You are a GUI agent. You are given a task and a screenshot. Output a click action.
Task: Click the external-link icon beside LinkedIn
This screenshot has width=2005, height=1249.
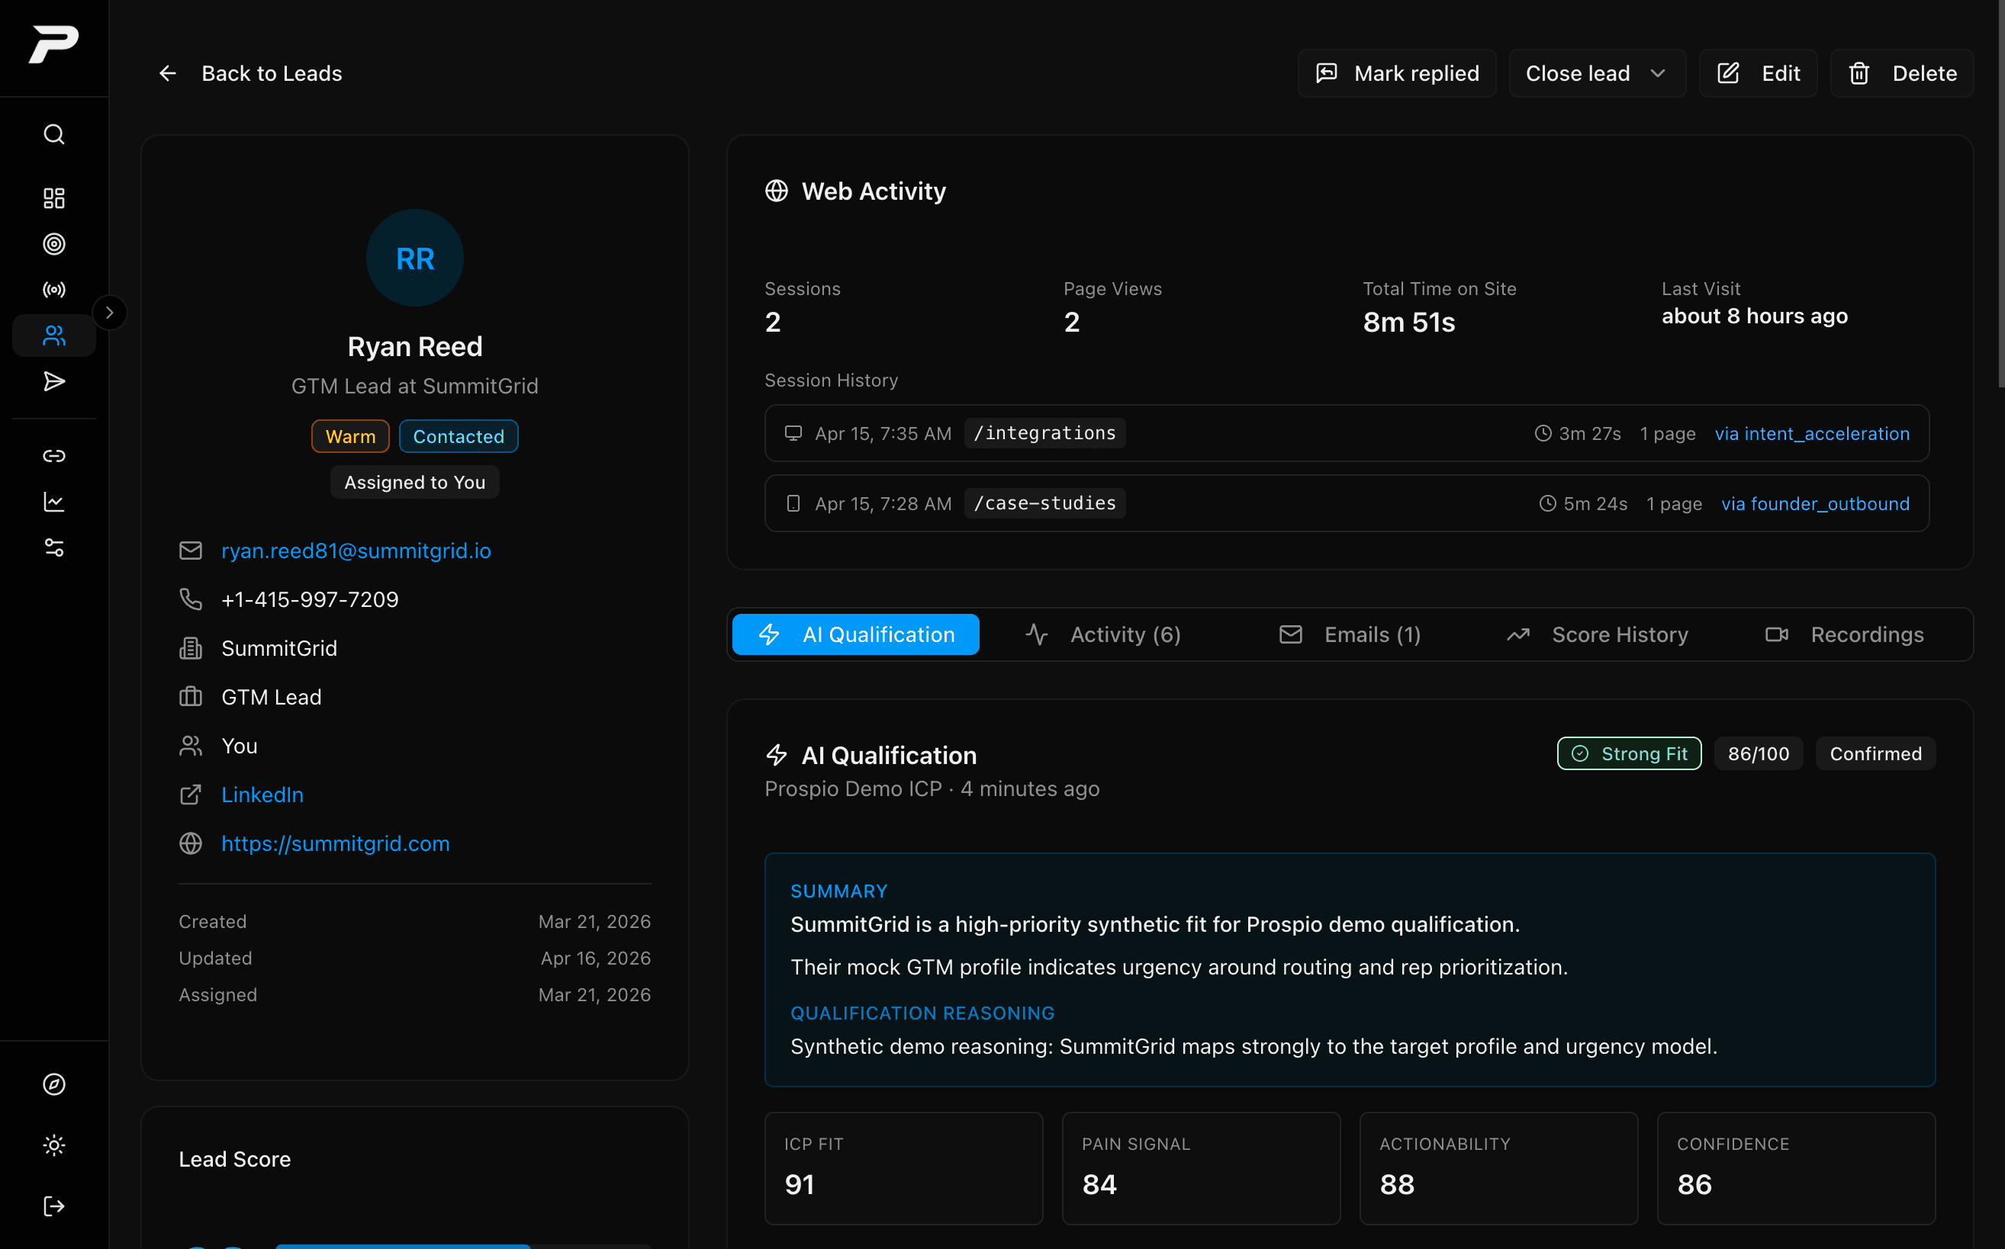[191, 795]
